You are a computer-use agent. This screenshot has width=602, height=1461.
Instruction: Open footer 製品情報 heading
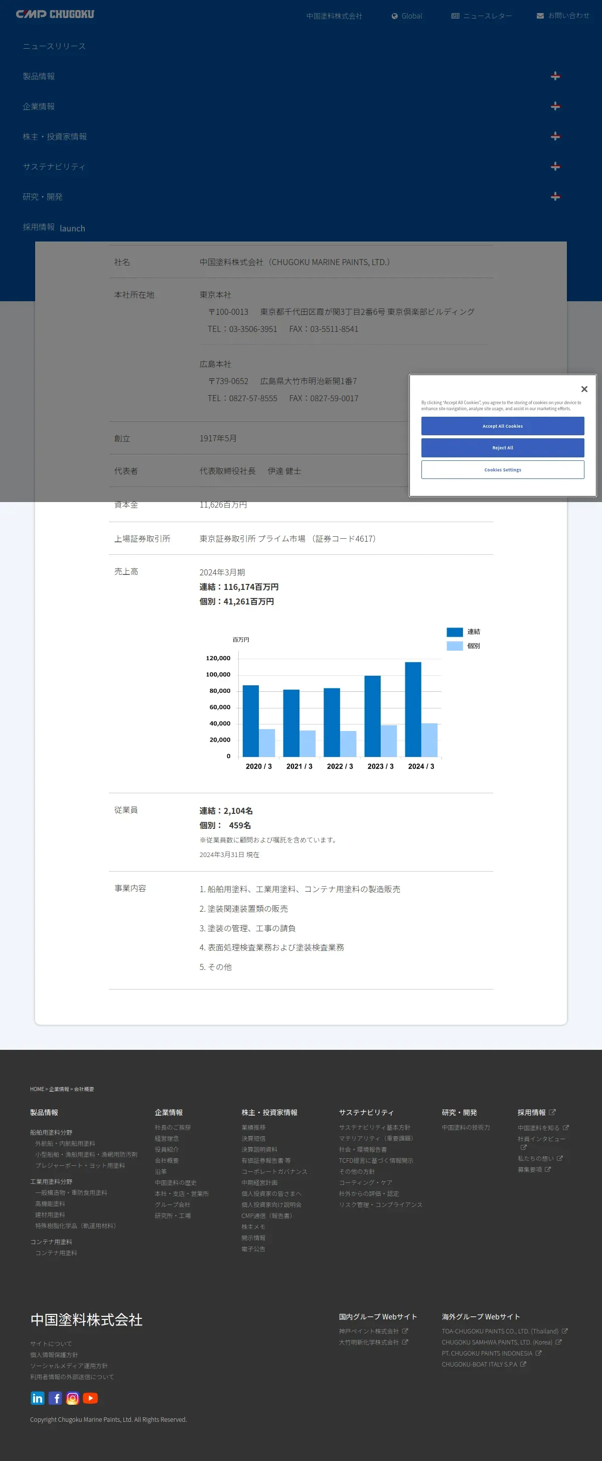click(44, 1112)
